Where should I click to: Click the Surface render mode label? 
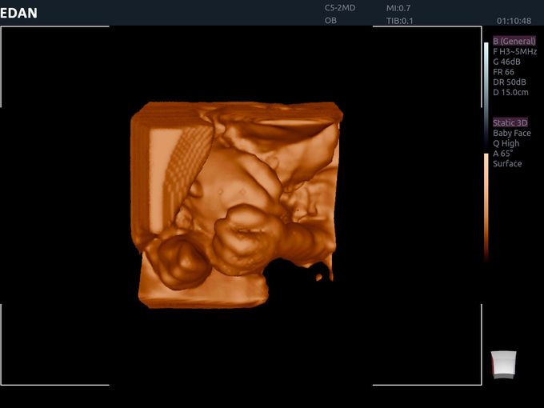[507, 164]
